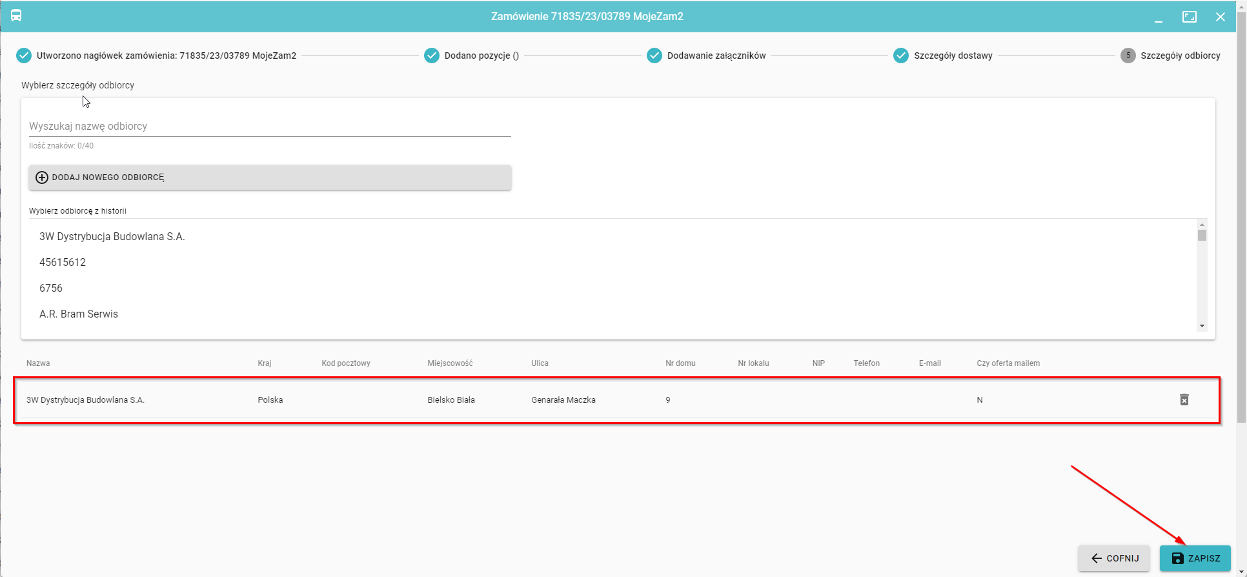The image size is (1247, 577).
Task: Focus the Wyszukaj nazwę odbiorcy search field
Action: pyautogui.click(x=270, y=127)
